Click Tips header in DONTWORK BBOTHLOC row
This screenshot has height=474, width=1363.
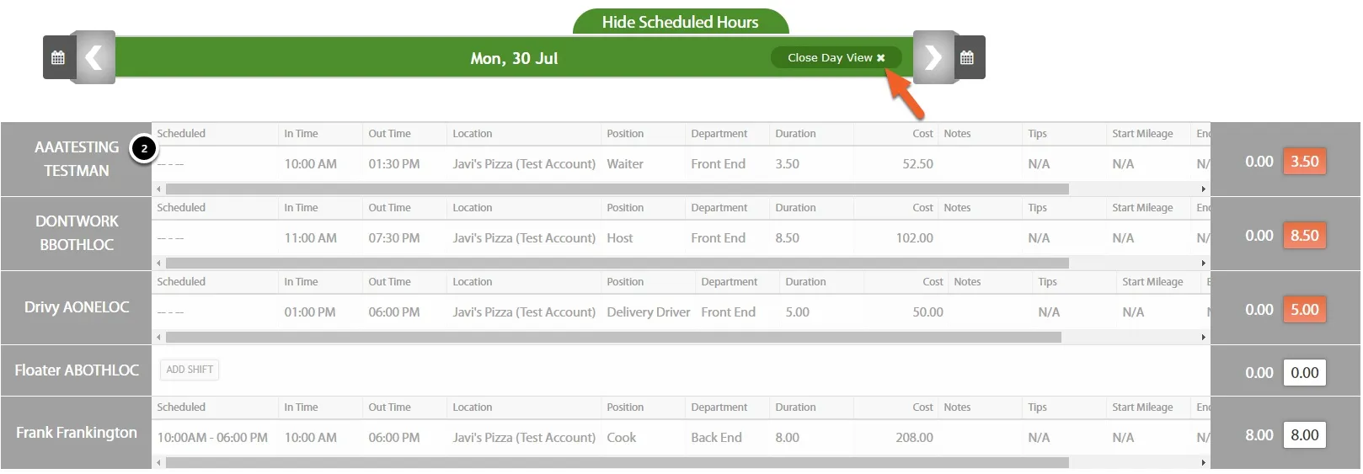click(x=1037, y=208)
